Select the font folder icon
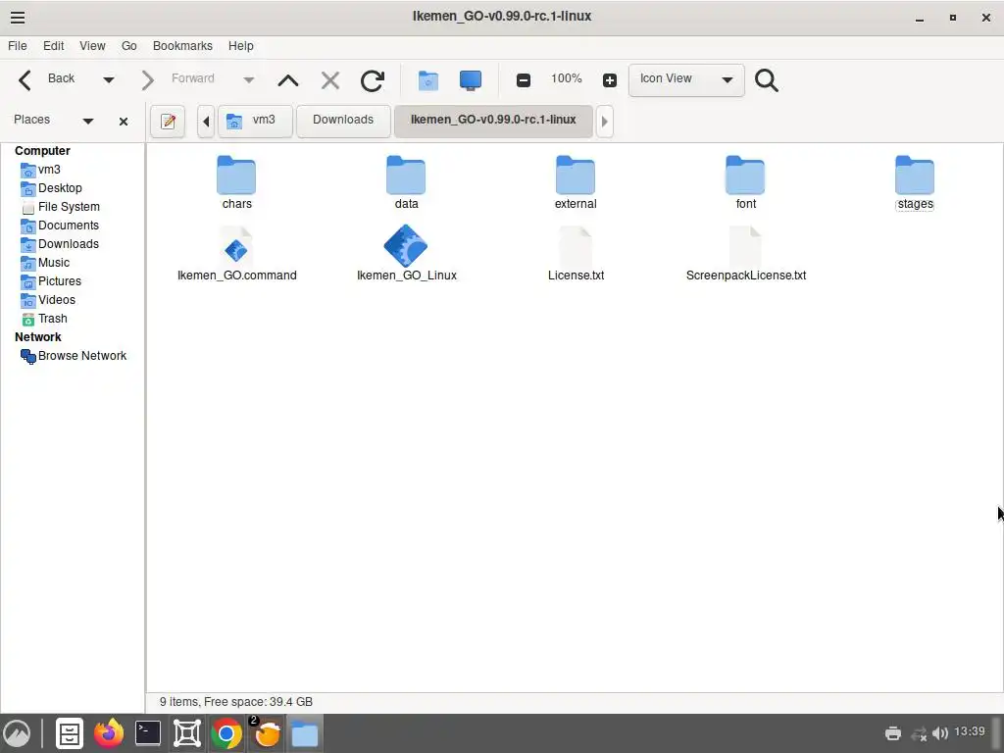The width and height of the screenshot is (1004, 753). pyautogui.click(x=745, y=175)
